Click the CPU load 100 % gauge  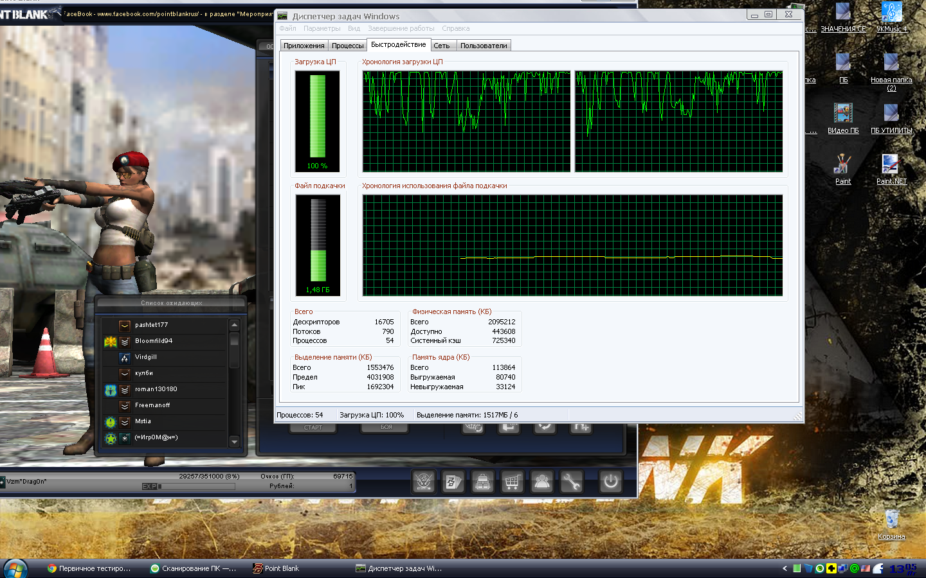[317, 121]
